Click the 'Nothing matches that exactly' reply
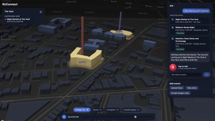Viewport: 215px width, 121px height. point(189,57)
